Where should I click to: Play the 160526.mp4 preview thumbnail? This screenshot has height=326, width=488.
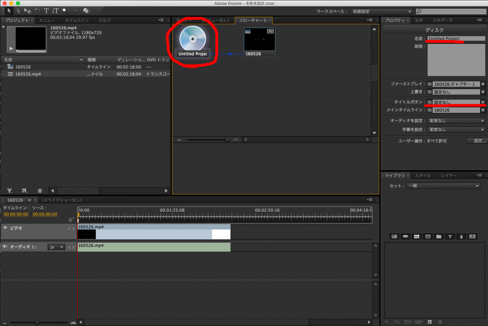pos(11,48)
